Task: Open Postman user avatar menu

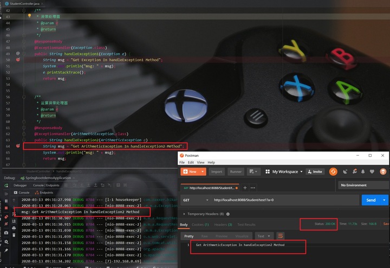Action: (383, 171)
